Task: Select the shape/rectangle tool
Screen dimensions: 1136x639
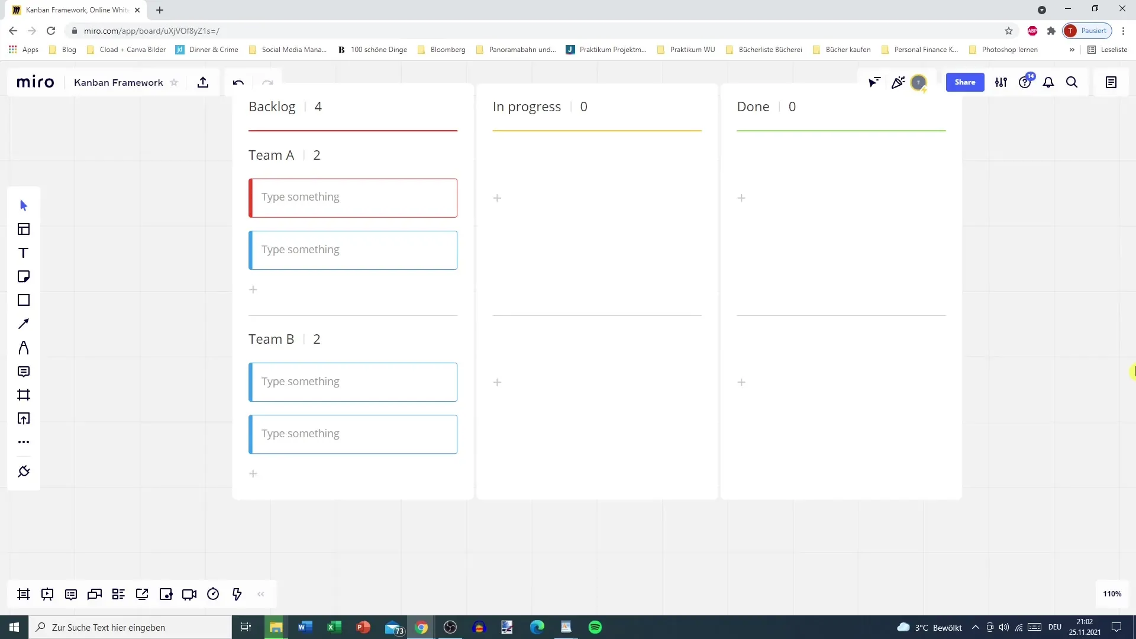Action: [x=24, y=301]
